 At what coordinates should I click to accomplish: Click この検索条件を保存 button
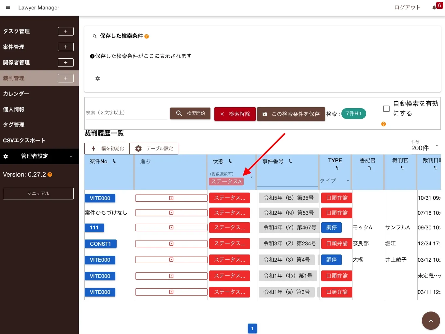(x=291, y=114)
